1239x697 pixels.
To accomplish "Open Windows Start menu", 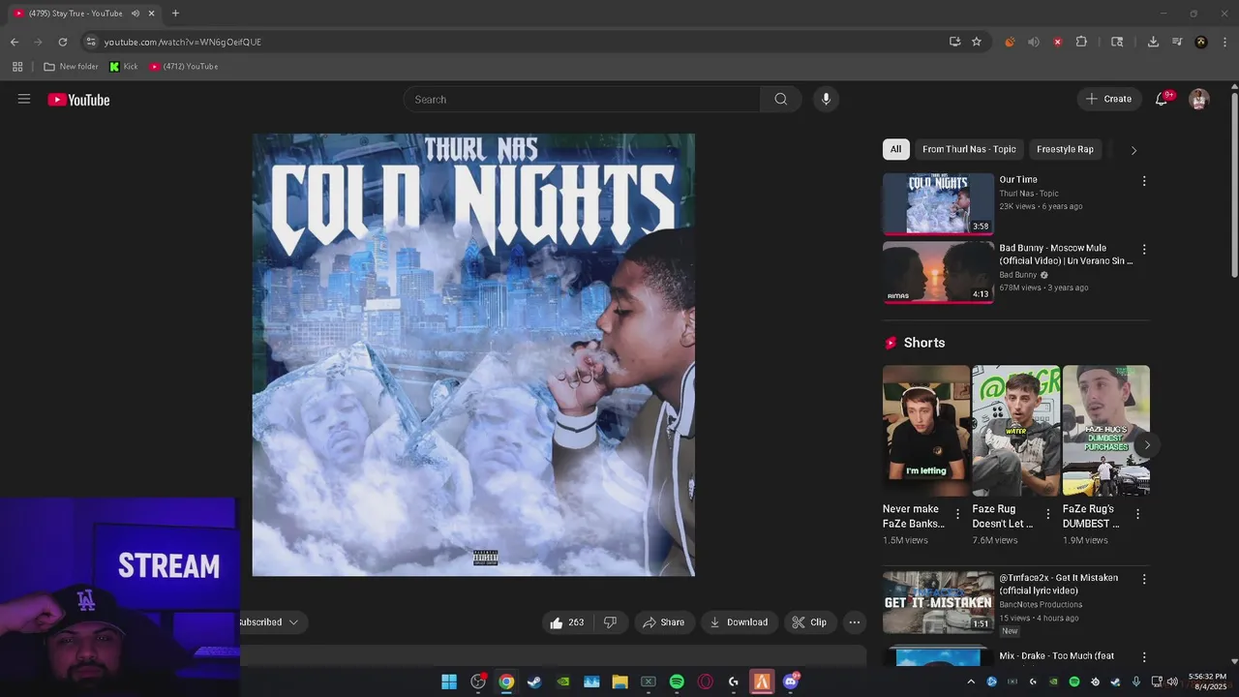I will coord(449,682).
